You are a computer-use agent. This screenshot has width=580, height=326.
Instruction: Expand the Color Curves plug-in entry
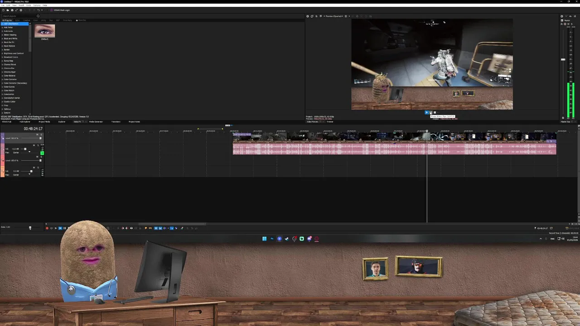(x=2, y=87)
